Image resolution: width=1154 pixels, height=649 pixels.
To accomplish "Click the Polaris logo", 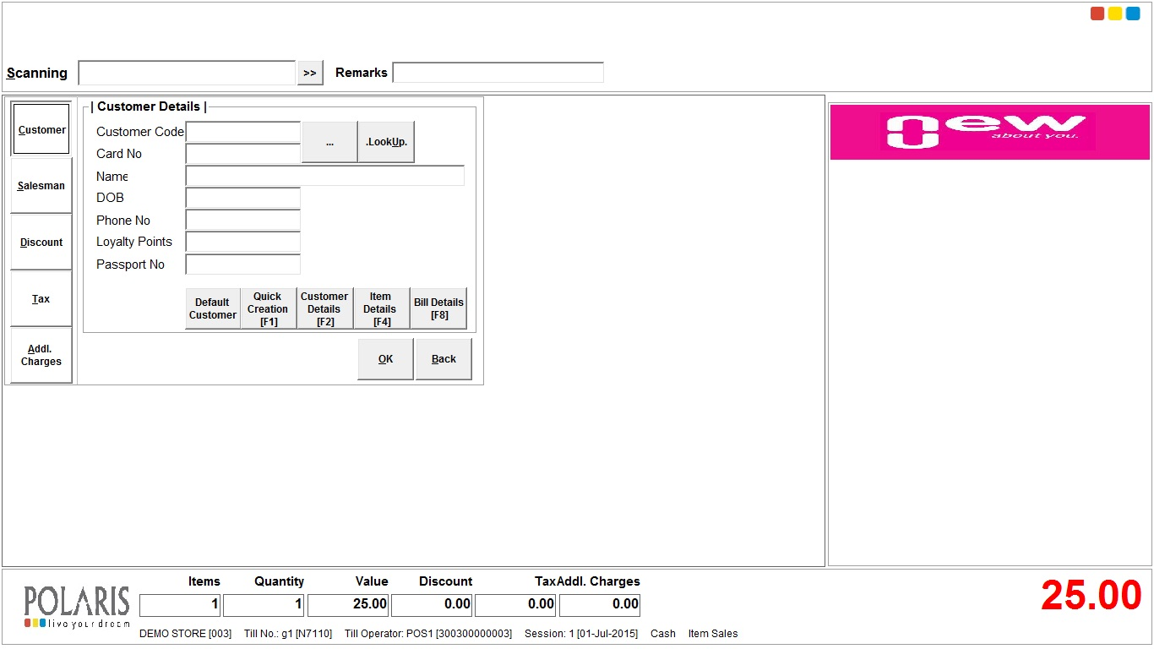I will coord(77,606).
